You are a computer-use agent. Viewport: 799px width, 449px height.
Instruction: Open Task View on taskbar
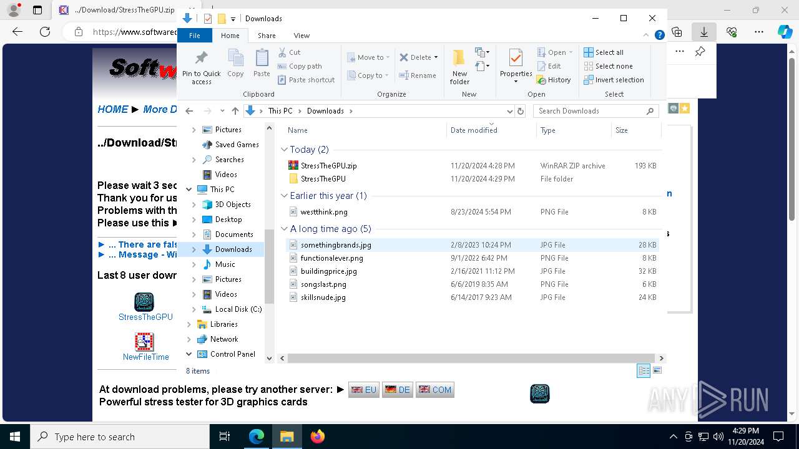point(225,437)
